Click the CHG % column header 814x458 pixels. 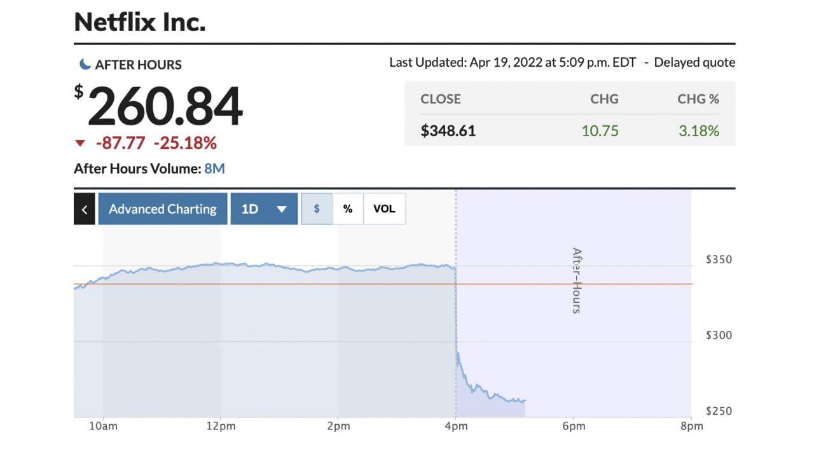coord(698,99)
